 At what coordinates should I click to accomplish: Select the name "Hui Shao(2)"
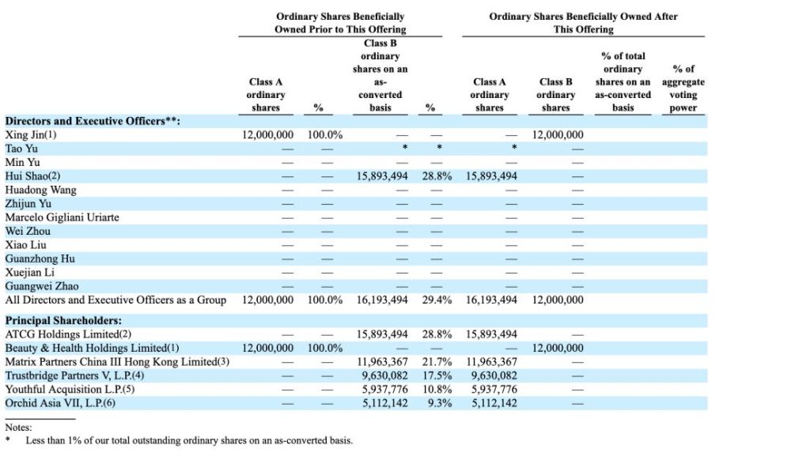point(32,176)
